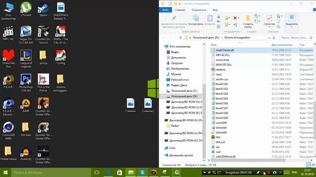Collapse the ribbon with chevron arrow
Screen dimensions: 316x177
tap(310, 10)
